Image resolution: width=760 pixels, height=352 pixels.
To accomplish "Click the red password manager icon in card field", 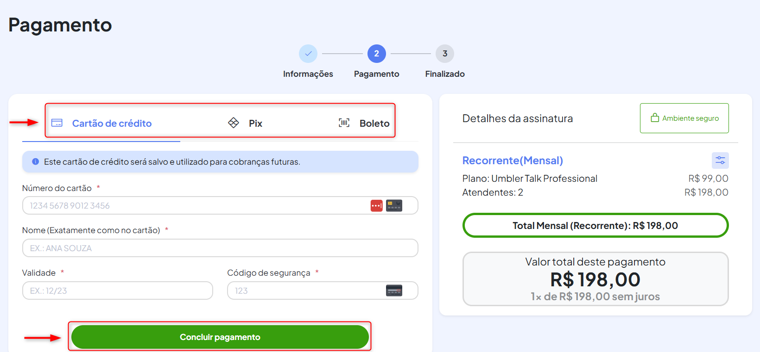I will 376,205.
